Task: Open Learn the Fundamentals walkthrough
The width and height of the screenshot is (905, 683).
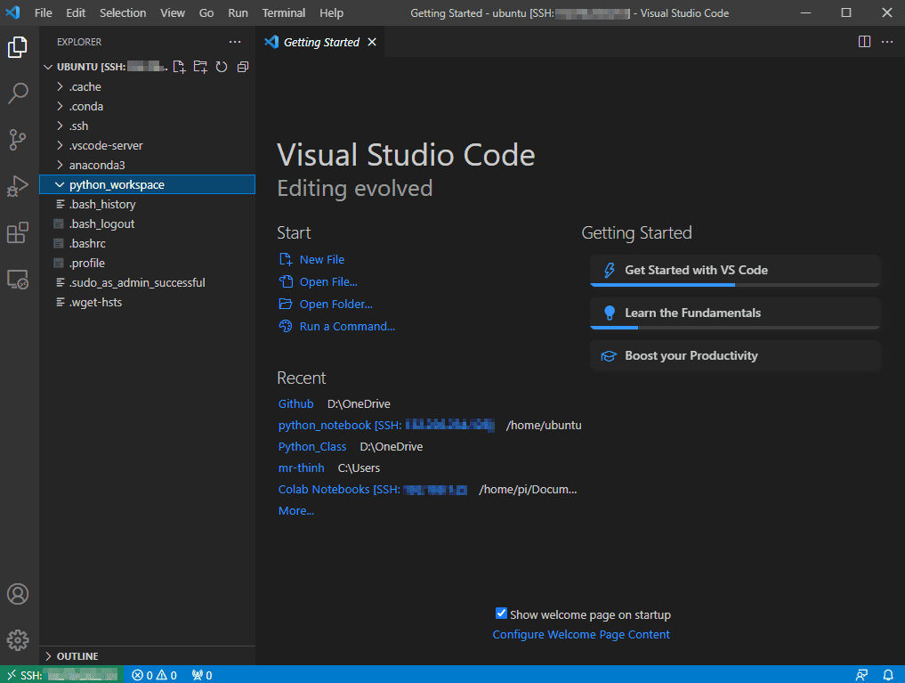Action: [x=735, y=313]
